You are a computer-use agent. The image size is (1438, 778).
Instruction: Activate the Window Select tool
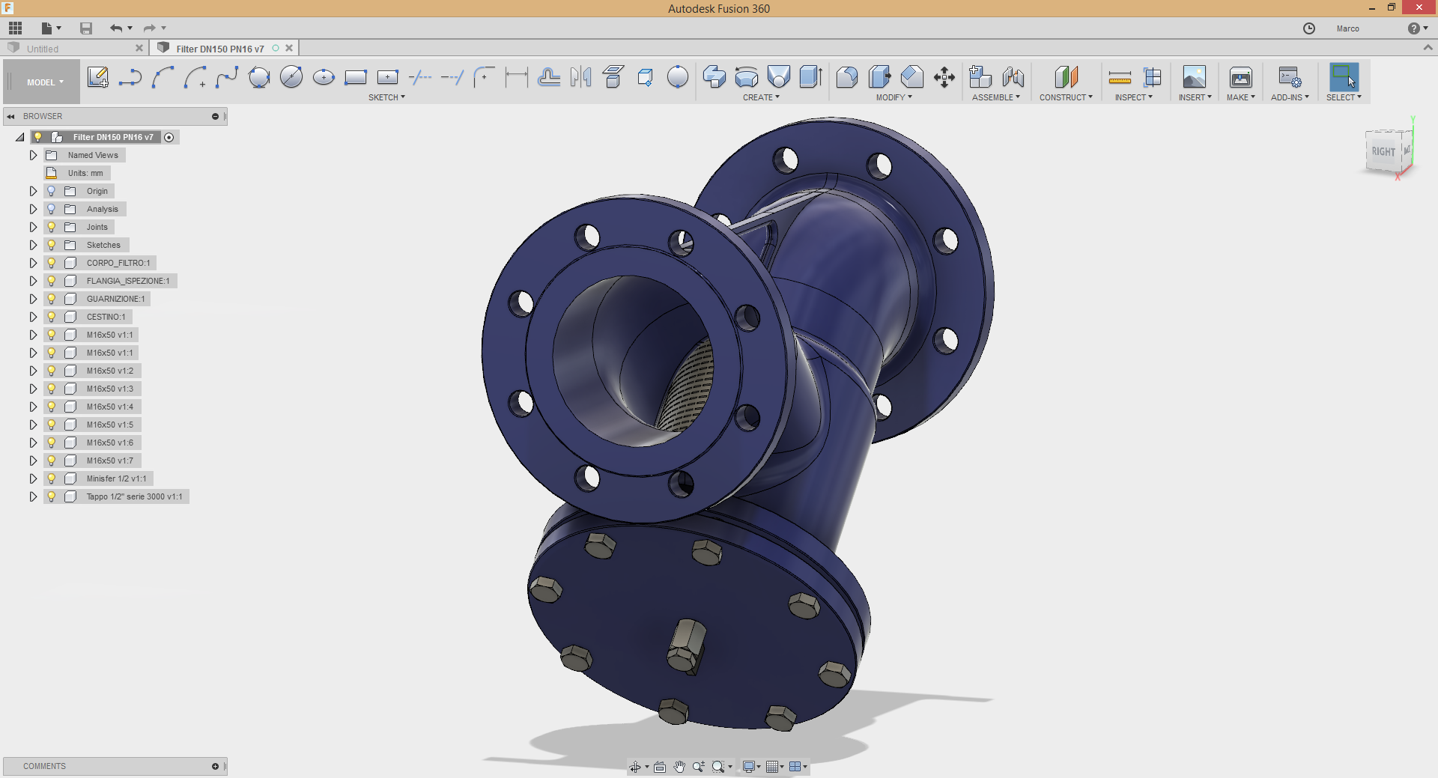tap(1344, 77)
